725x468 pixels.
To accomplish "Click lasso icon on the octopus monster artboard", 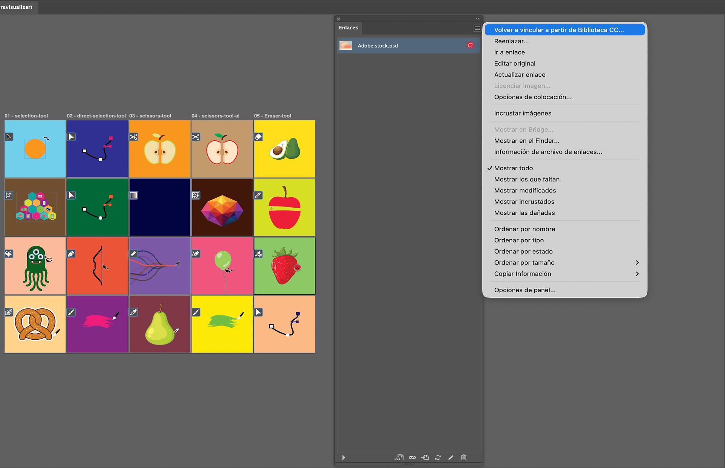I will (9, 254).
